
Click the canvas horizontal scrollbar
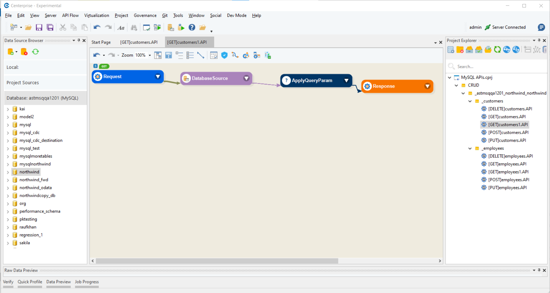click(x=217, y=261)
